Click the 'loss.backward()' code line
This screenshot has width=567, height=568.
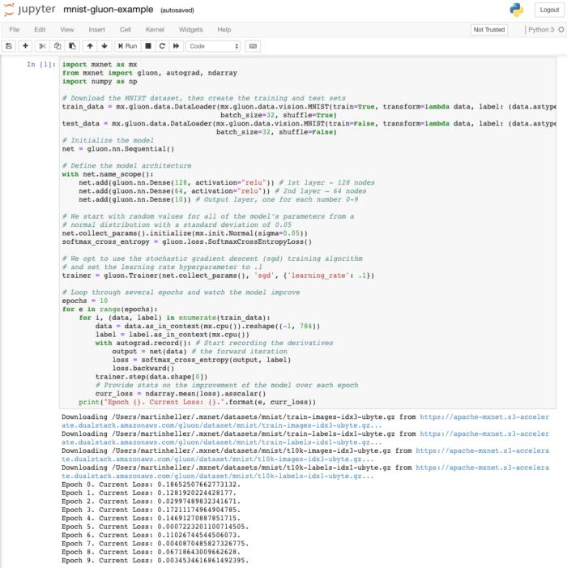click(143, 369)
